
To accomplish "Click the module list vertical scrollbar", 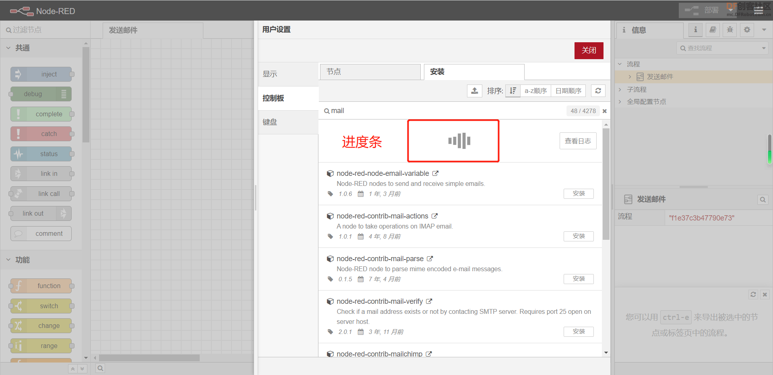I will coord(606,184).
